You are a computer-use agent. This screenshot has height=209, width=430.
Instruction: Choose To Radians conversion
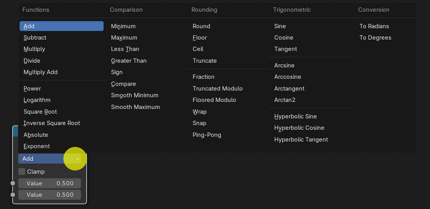click(374, 26)
